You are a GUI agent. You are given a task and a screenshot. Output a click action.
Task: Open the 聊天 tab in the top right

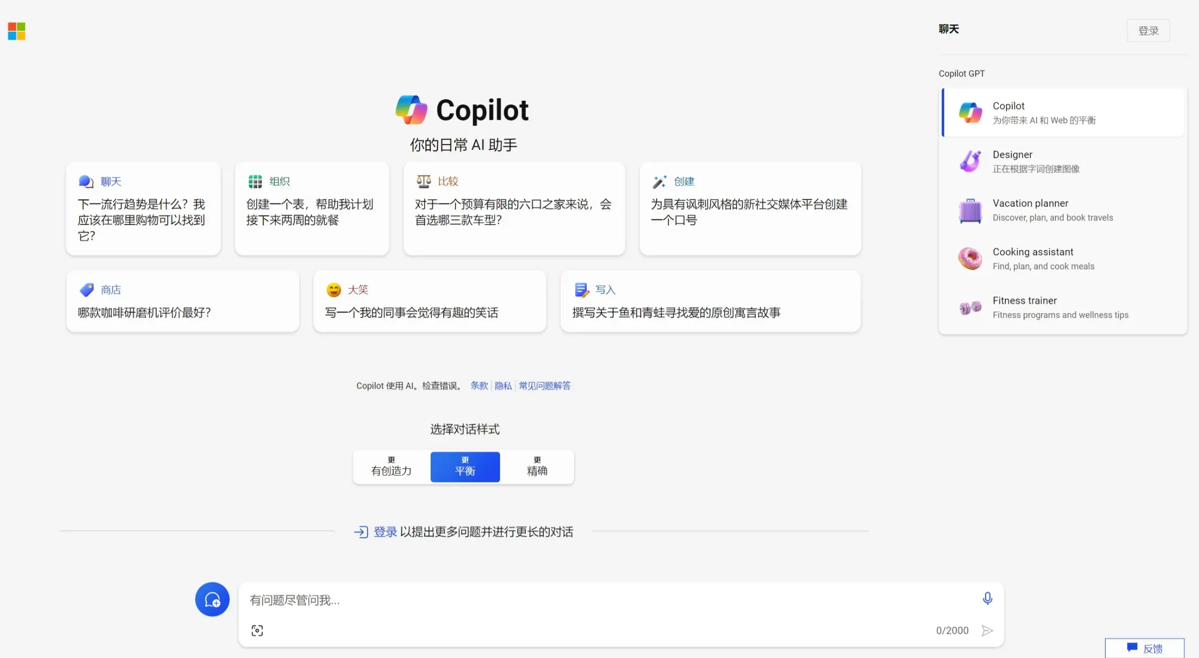coord(948,29)
